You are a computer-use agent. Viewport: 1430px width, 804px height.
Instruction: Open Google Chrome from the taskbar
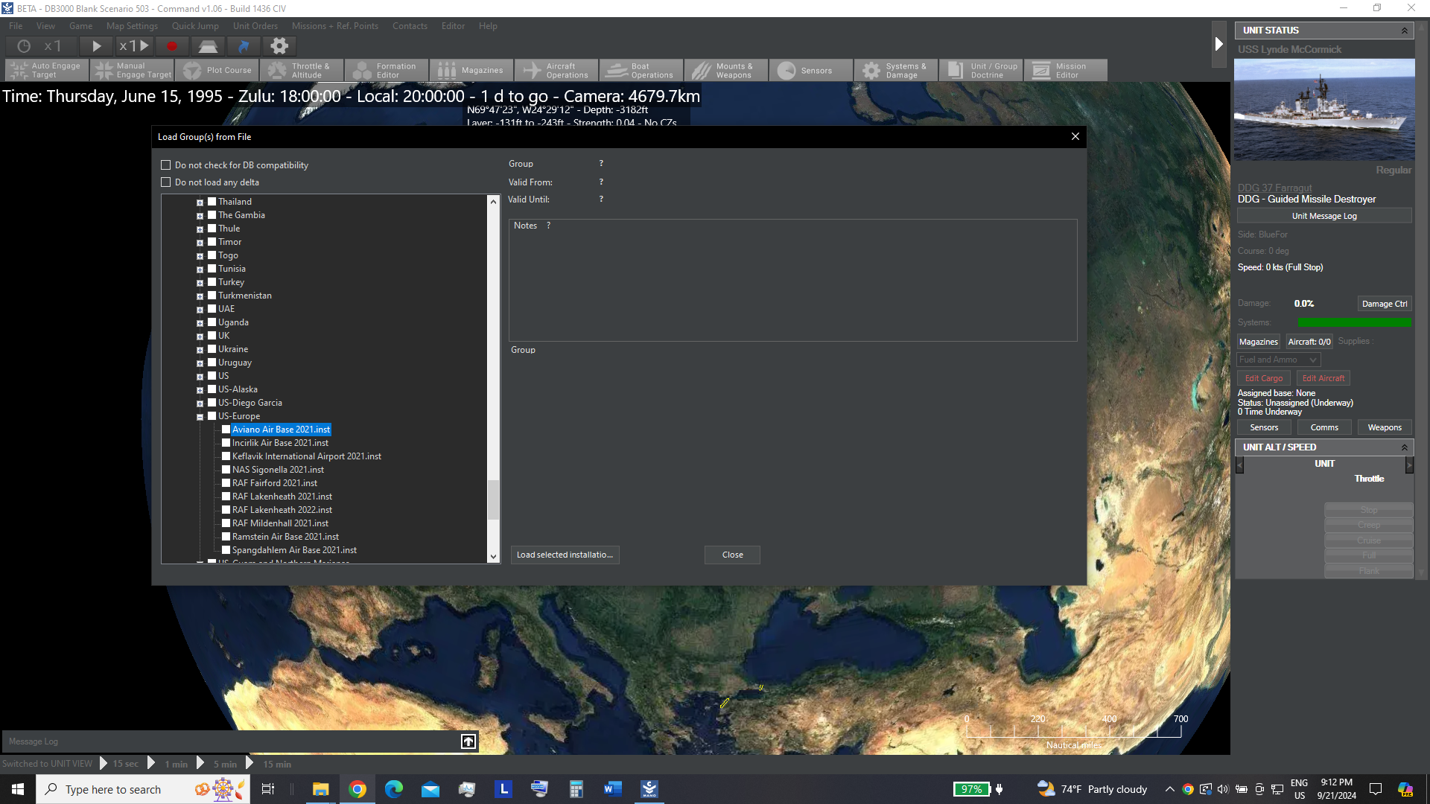coord(357,789)
